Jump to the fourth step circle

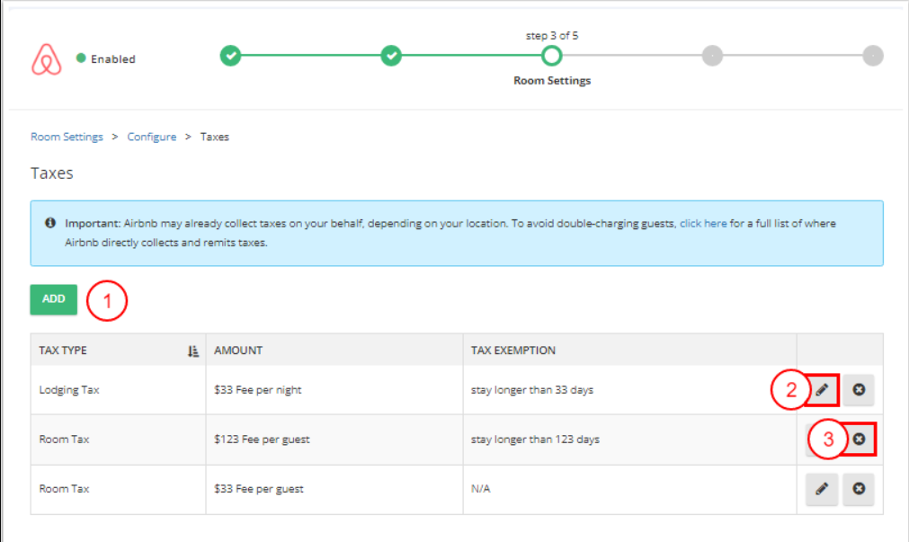coord(711,56)
